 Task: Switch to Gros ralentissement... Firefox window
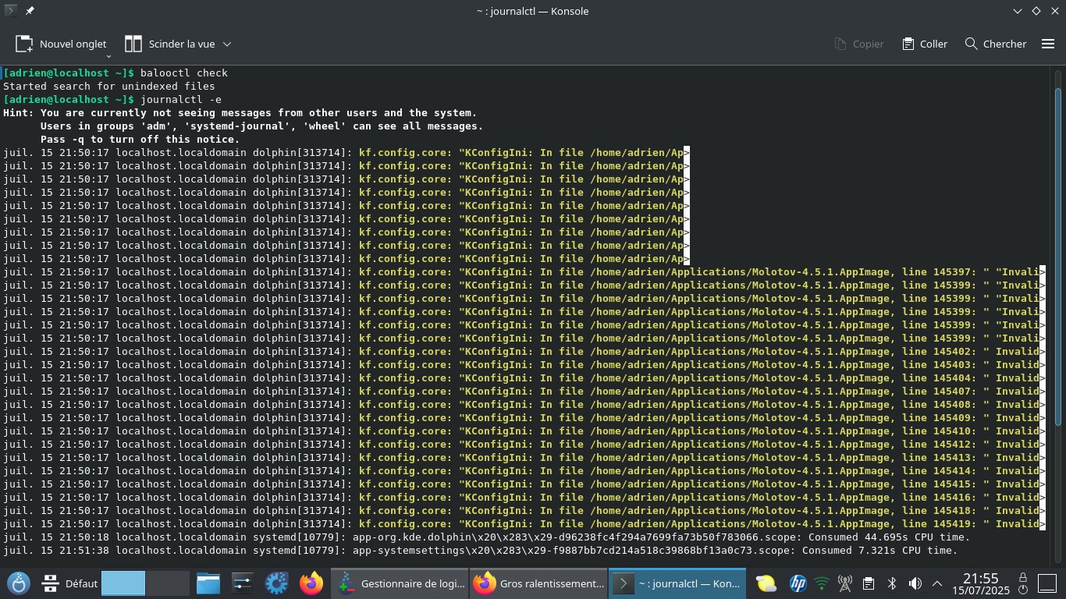(x=539, y=583)
